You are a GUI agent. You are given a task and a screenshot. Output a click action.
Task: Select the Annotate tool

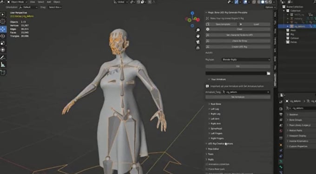tap(3, 58)
